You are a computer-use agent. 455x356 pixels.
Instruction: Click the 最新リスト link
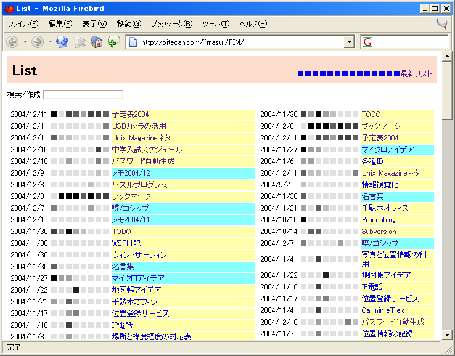click(x=416, y=74)
